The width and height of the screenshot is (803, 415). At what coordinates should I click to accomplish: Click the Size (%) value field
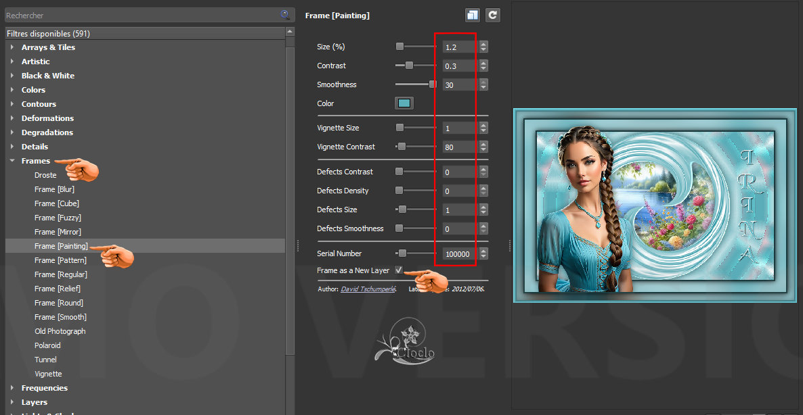pyautogui.click(x=460, y=47)
